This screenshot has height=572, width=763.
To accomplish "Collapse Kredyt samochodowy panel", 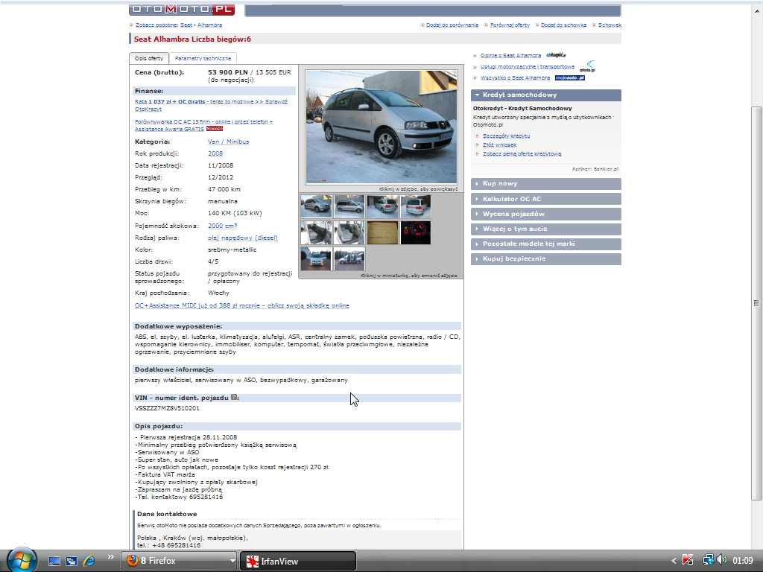I will pyautogui.click(x=546, y=95).
